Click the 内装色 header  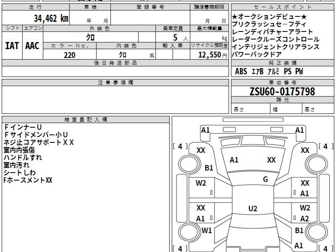[126, 46]
